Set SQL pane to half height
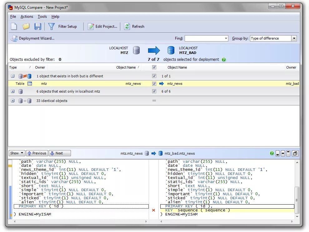The image size is (309, 232). 283,153
